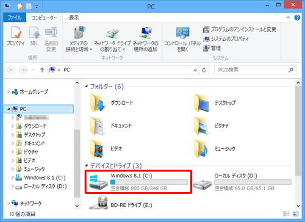Switch to the Computer (コンピューター) tab
Viewport: 305px width, 222px height.
(x=44, y=18)
